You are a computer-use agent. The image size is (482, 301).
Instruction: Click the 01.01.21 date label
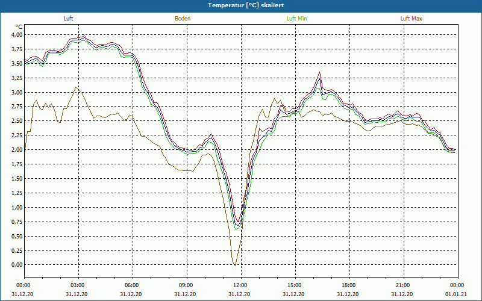(456, 294)
